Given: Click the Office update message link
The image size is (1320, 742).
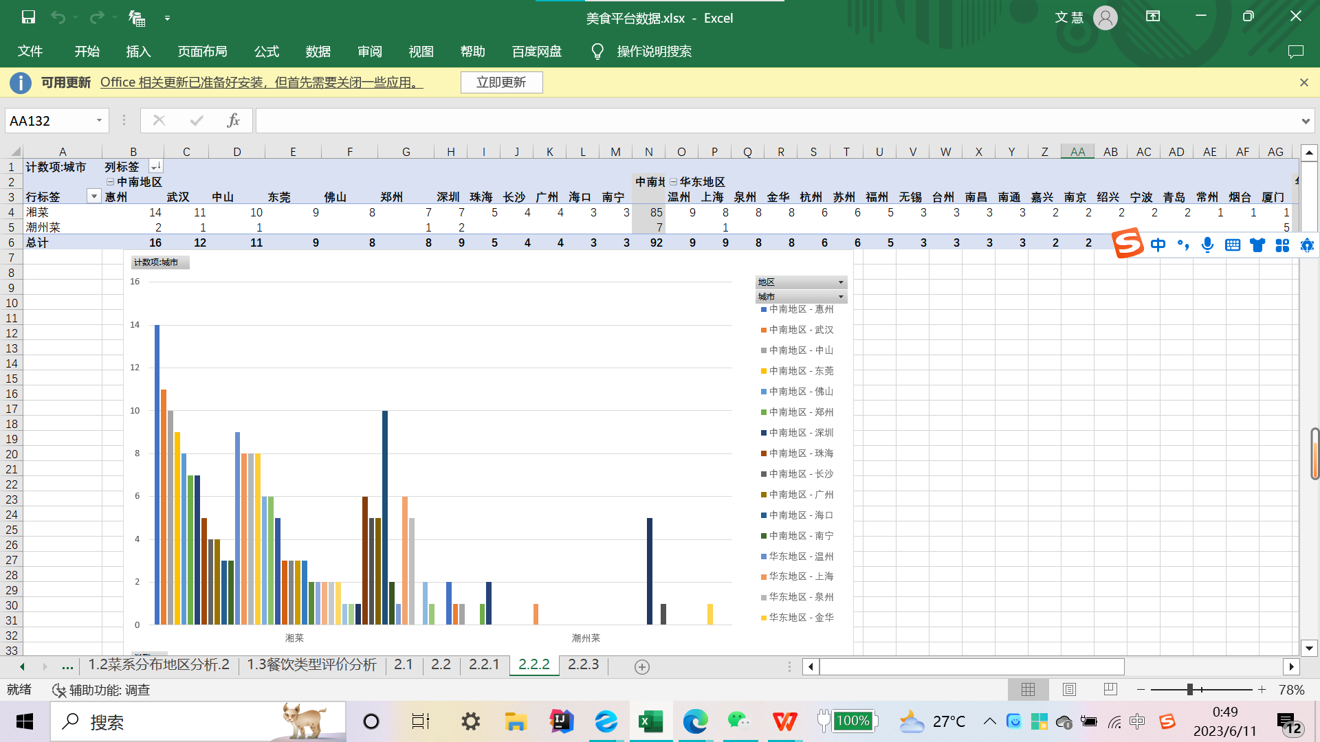Looking at the screenshot, I should (x=261, y=82).
